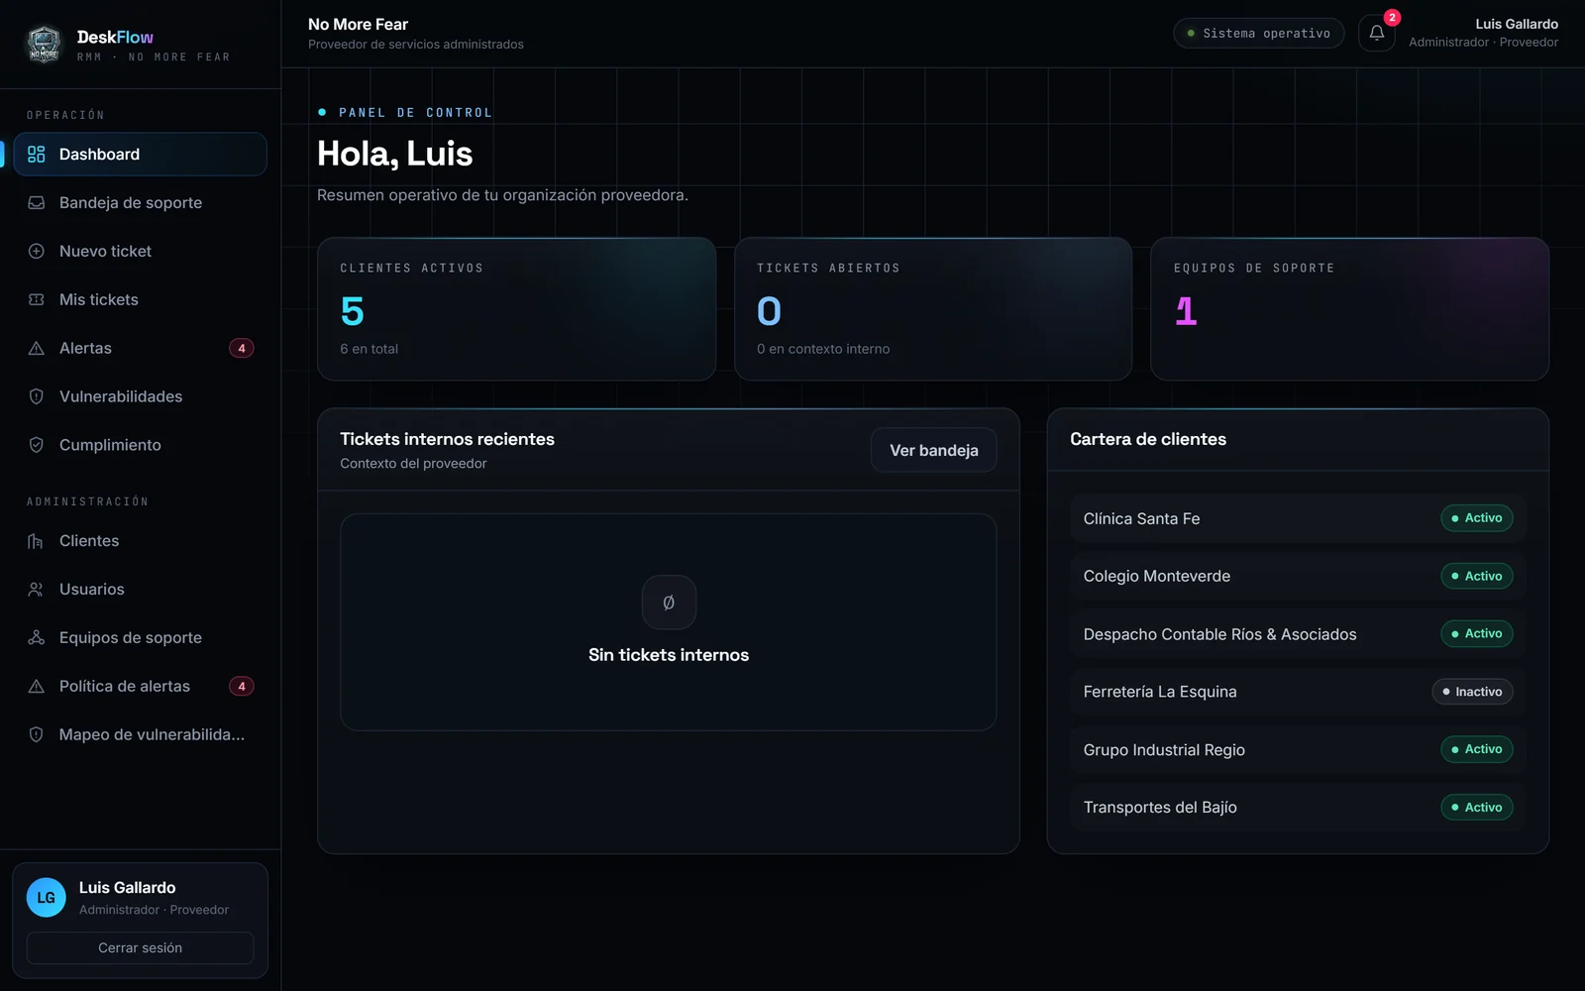Open the Bandeja de soporte menu item
The image size is (1585, 991).
click(x=141, y=202)
